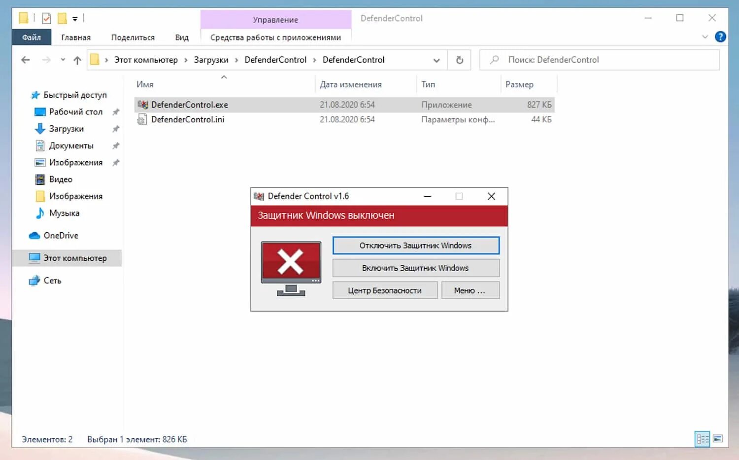
Task: Click the Приложение type cell
Action: tap(446, 105)
